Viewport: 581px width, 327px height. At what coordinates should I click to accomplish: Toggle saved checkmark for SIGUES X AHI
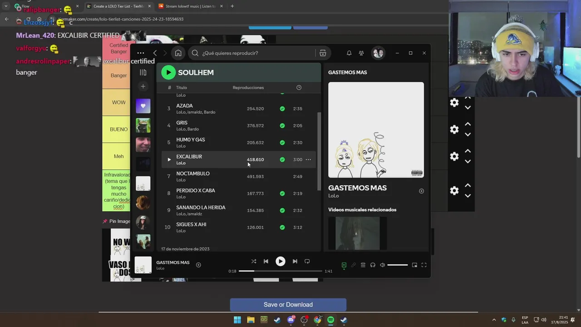(282, 227)
